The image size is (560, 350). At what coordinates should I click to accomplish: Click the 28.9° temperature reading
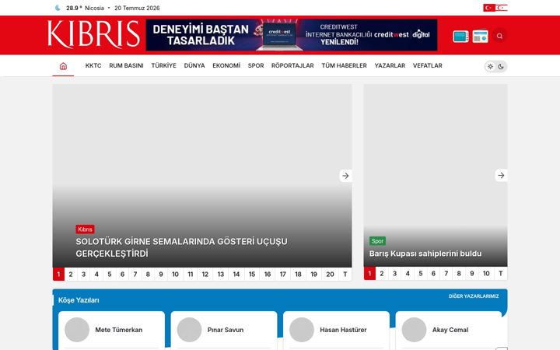74,8
